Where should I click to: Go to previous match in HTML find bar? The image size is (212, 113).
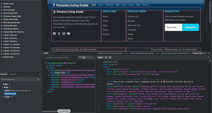pyautogui.click(x=88, y=58)
